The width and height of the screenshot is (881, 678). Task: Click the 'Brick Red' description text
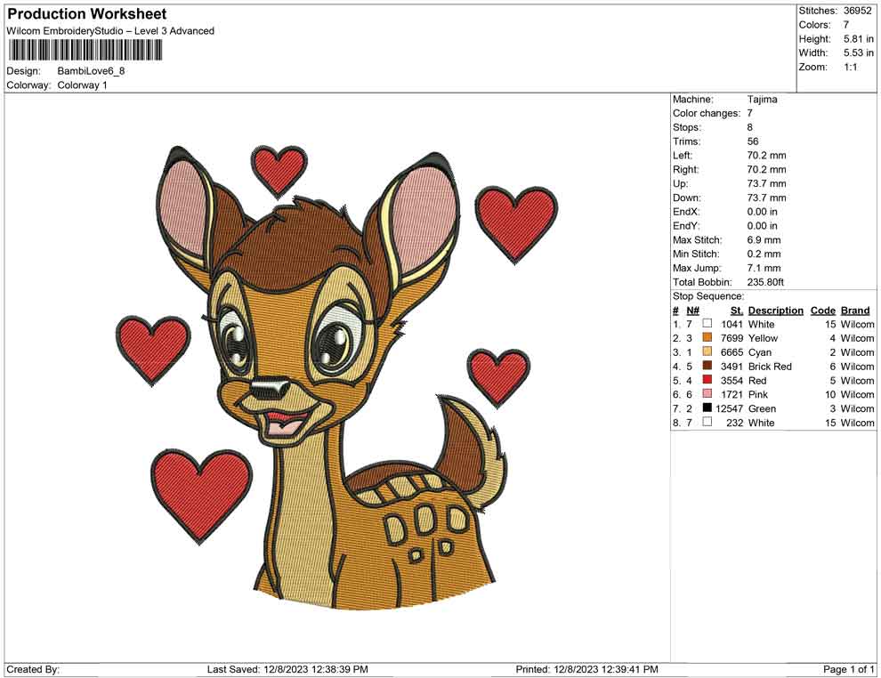[x=770, y=367]
